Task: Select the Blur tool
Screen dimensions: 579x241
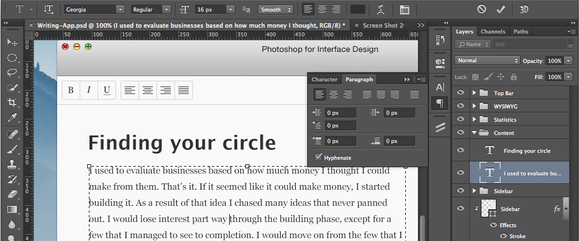Action: point(12,224)
